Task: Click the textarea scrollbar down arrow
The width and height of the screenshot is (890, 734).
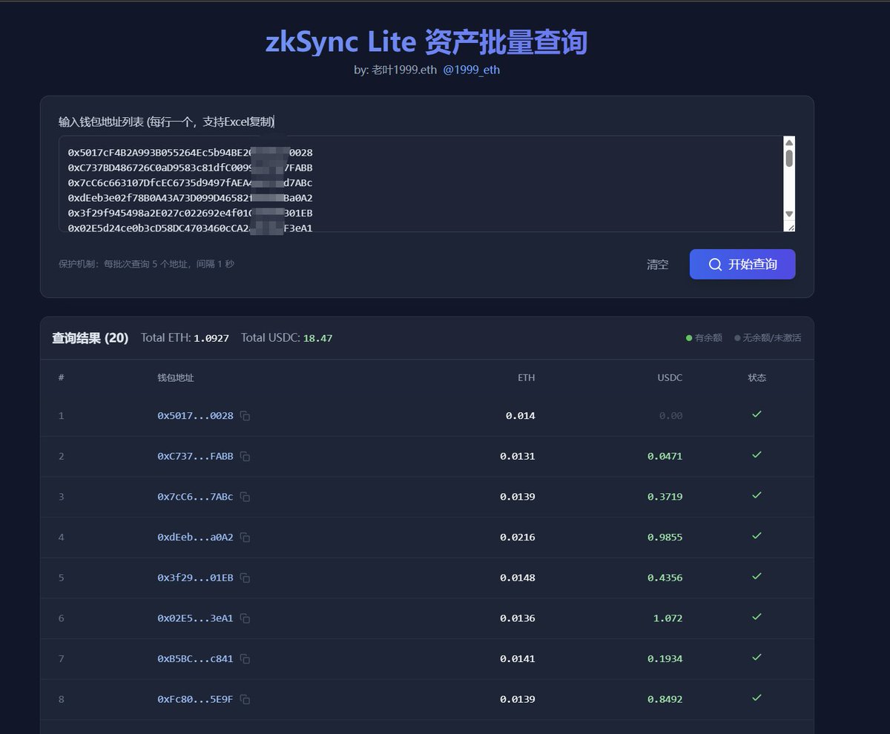Action: pyautogui.click(x=789, y=214)
